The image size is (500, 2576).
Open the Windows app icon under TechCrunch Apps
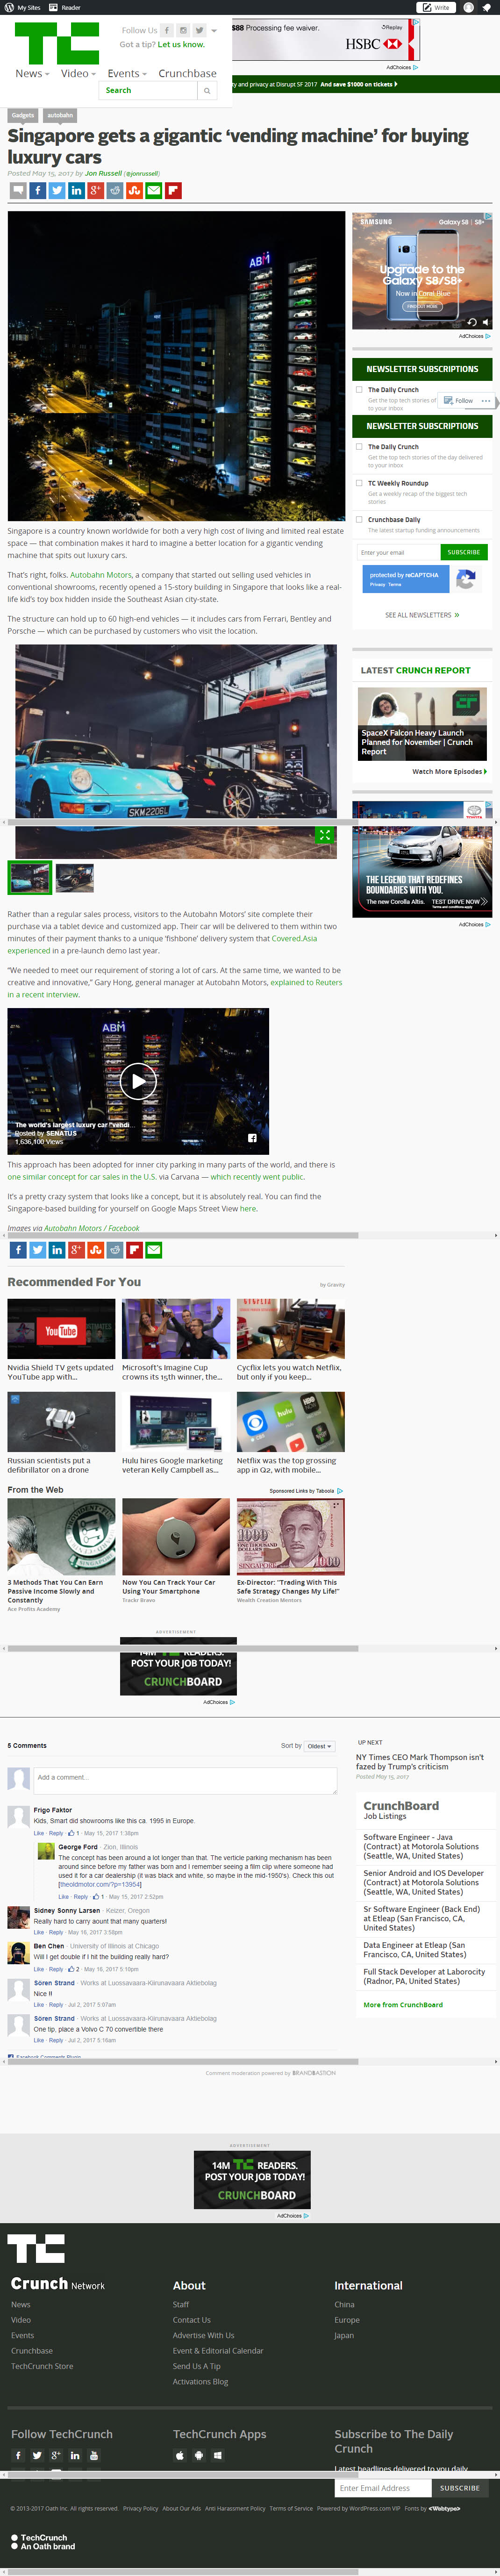point(218,2455)
